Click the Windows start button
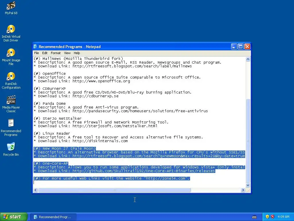This screenshot has height=221, width=294. tap(14, 217)
